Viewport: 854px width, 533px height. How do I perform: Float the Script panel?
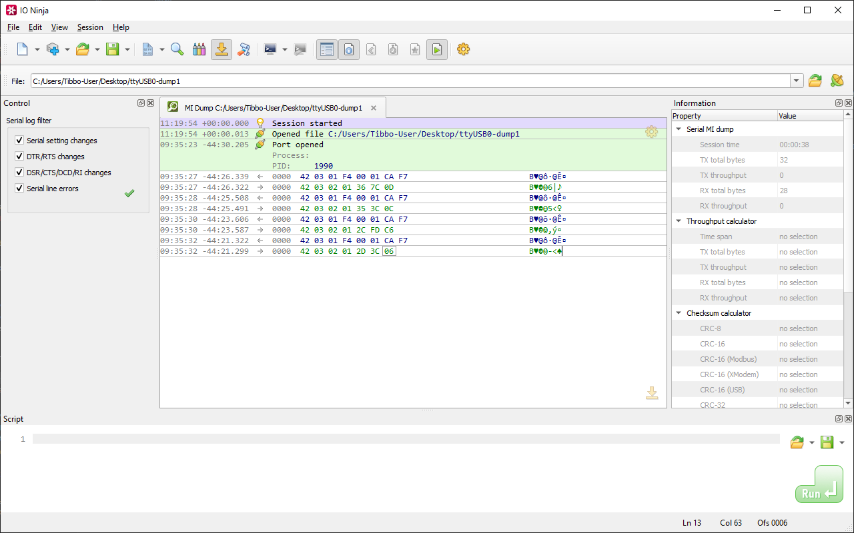pyautogui.click(x=839, y=419)
